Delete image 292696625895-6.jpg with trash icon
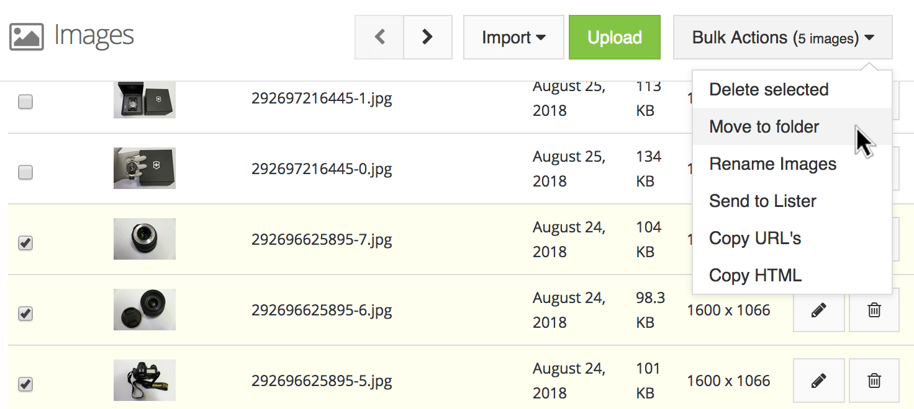 874,310
